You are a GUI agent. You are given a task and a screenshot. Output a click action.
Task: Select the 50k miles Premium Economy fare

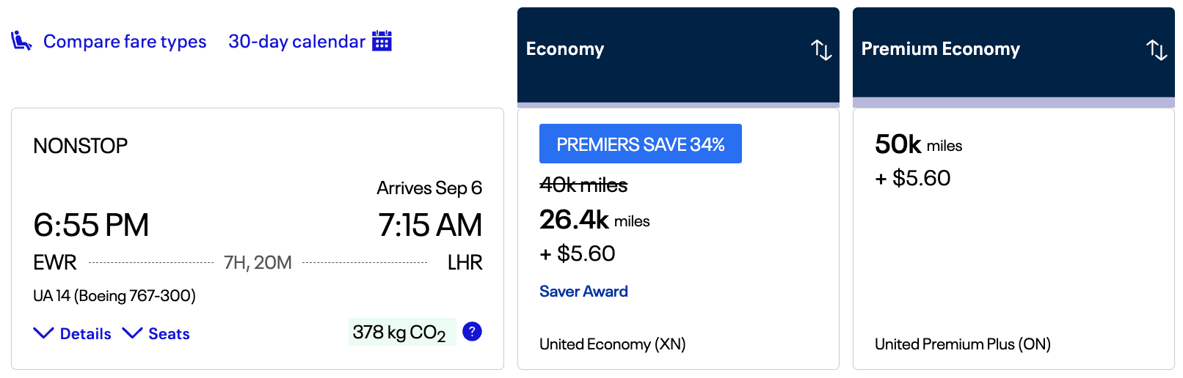(918, 145)
